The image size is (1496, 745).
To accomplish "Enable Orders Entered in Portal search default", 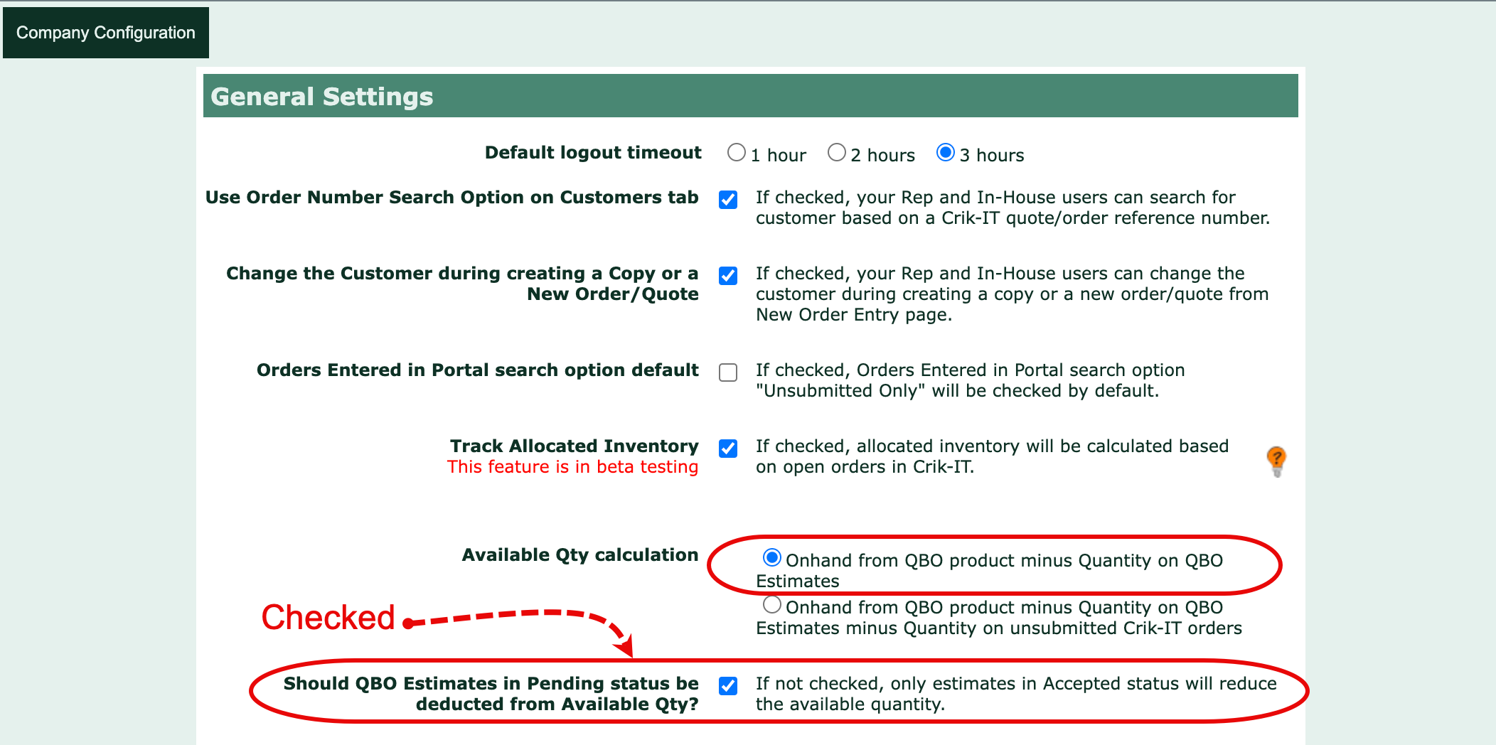I will tap(728, 372).
